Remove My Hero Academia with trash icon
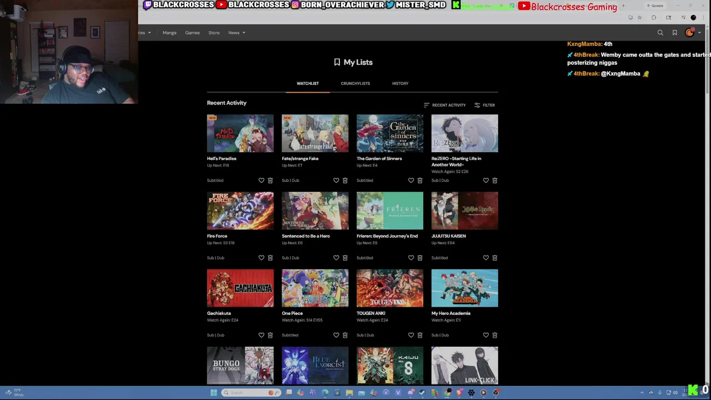Screen dimensions: 711x400 [495, 335]
